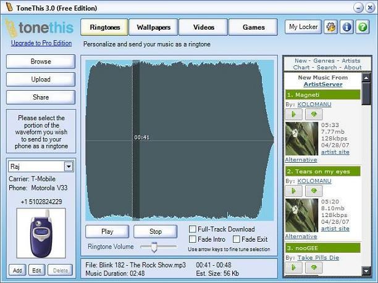Screen dimensions: 378x283
Task: Open artist site link for Tears on my eyes
Action: click(x=335, y=229)
